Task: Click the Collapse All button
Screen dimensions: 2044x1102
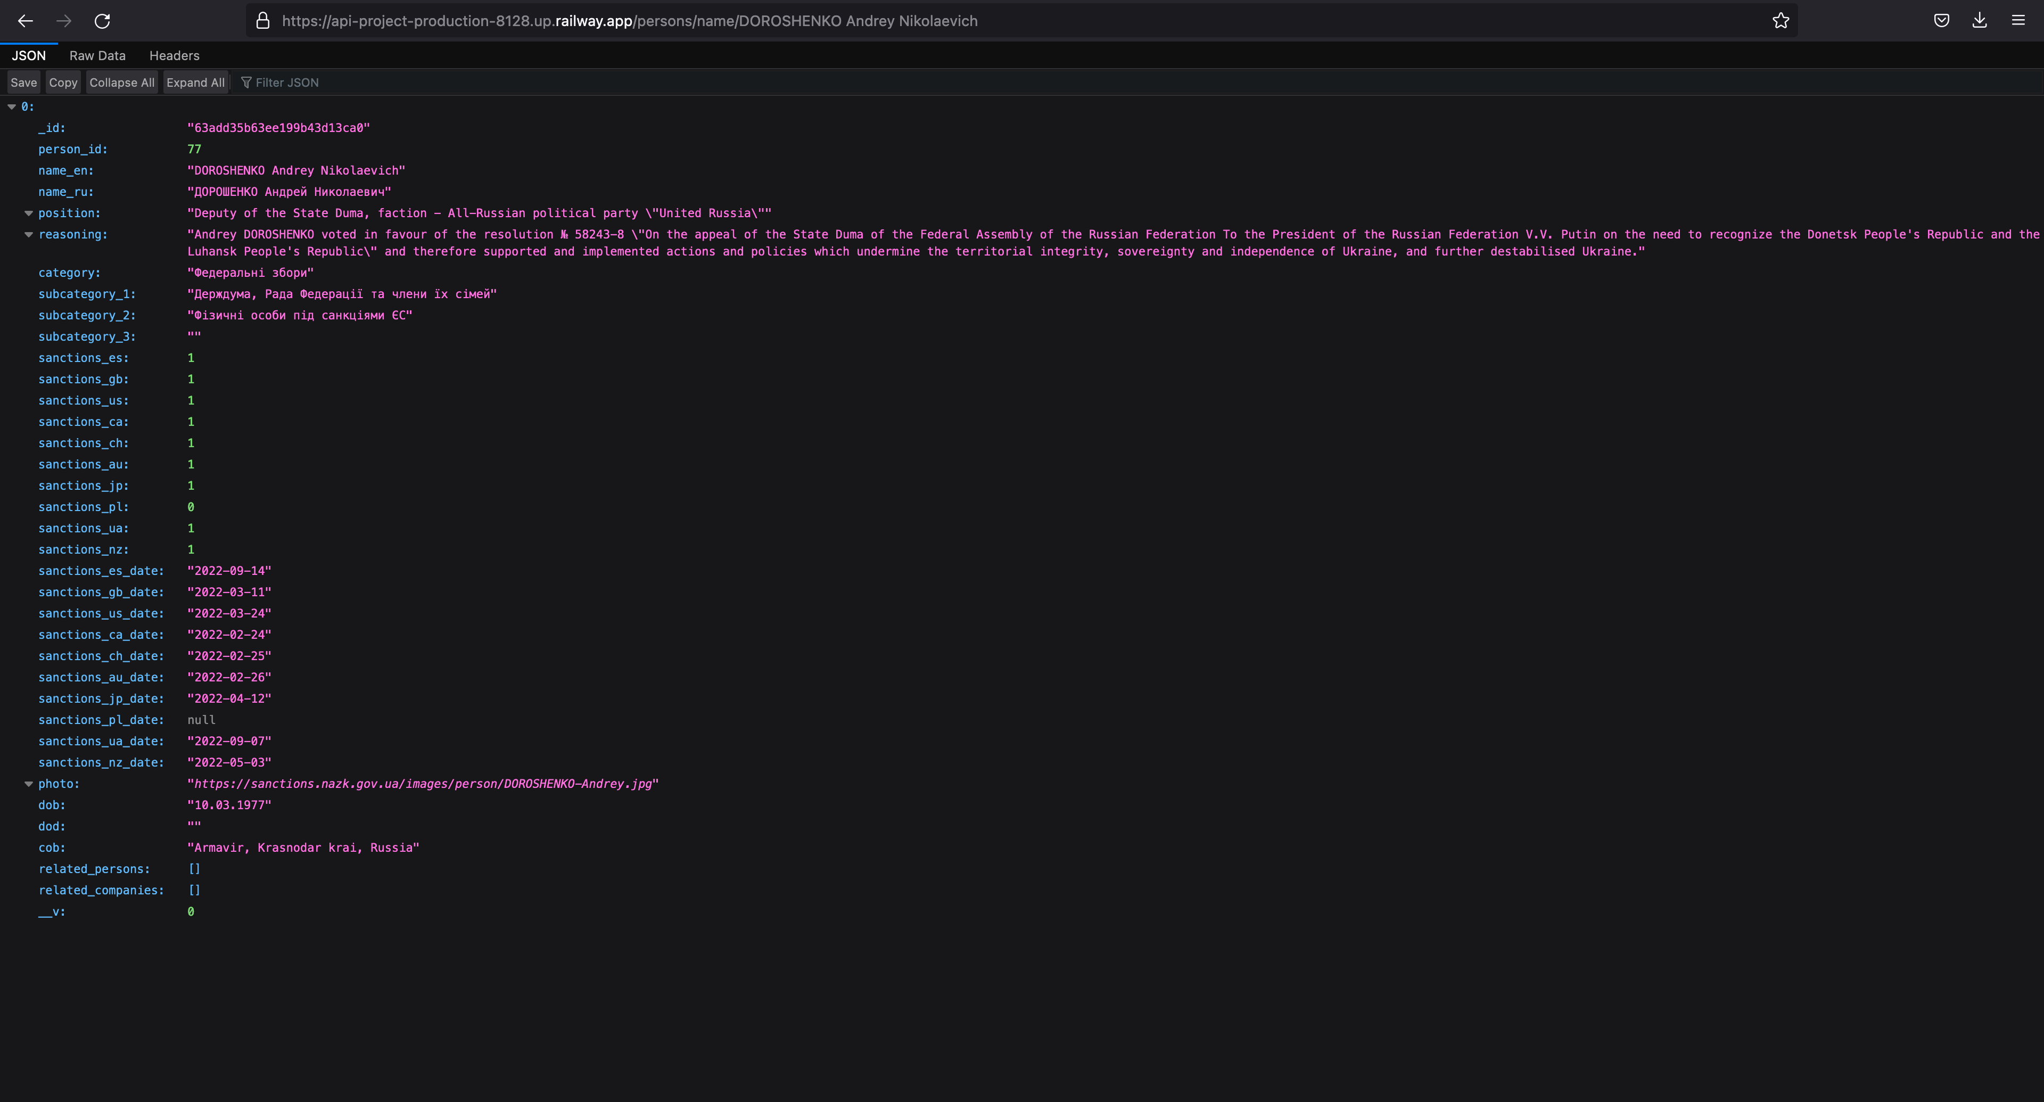Action: coord(121,83)
